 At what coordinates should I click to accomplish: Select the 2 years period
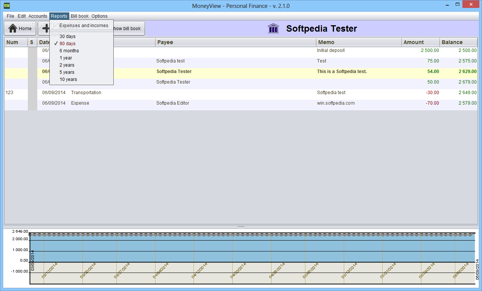[82, 65]
